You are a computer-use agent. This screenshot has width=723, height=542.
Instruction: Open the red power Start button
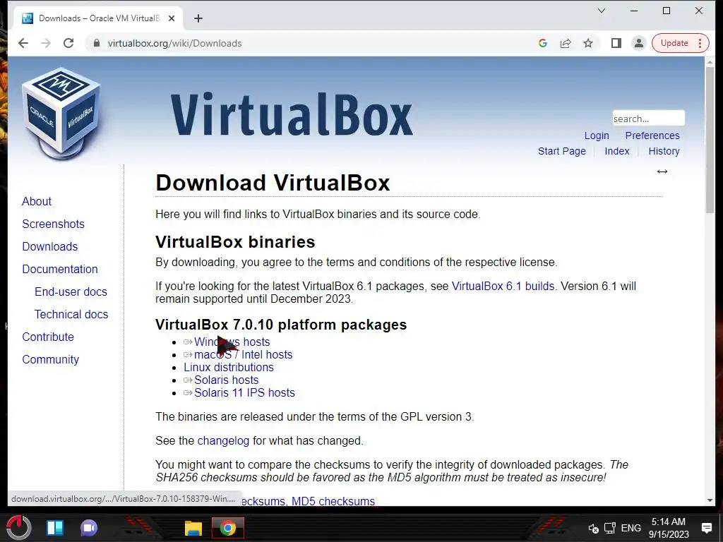click(x=18, y=527)
